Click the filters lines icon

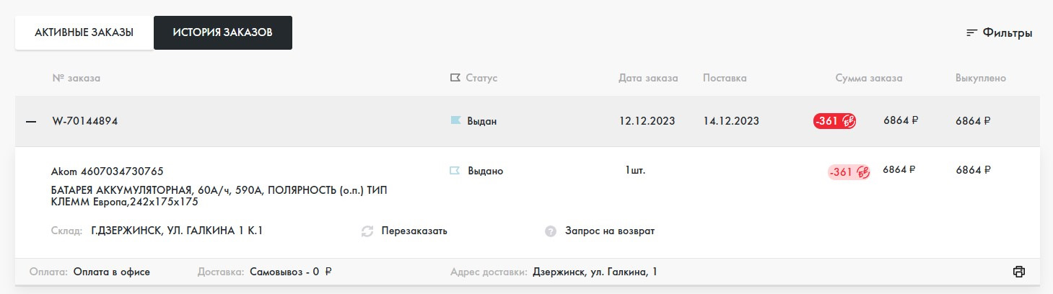pos(971,33)
